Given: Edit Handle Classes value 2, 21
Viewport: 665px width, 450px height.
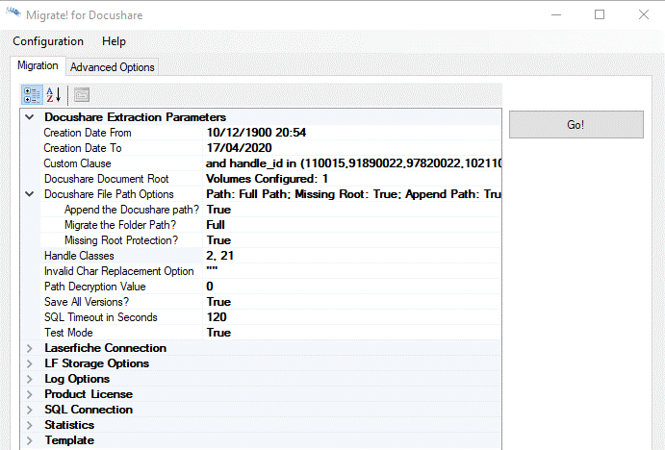Looking at the screenshot, I should coord(352,256).
